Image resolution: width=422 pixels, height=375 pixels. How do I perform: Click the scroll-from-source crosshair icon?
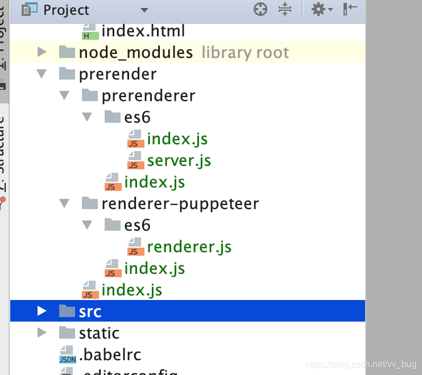(260, 10)
